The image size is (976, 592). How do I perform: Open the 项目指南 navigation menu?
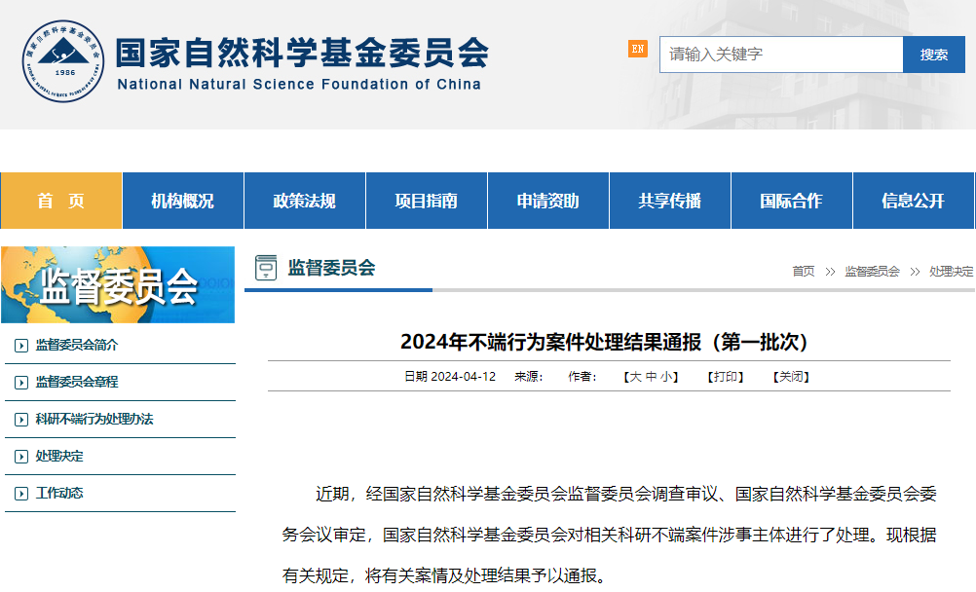tap(426, 201)
